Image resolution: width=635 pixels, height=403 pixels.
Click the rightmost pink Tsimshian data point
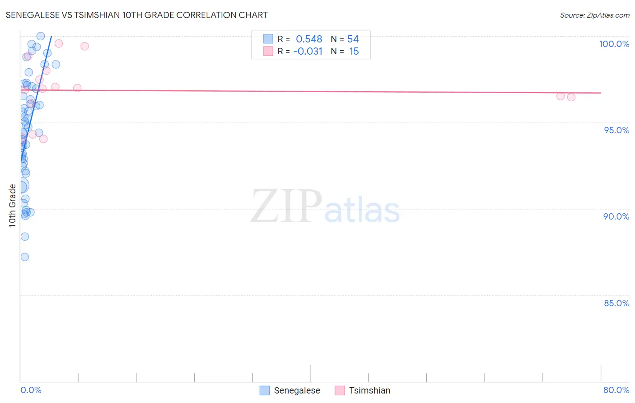coord(571,97)
